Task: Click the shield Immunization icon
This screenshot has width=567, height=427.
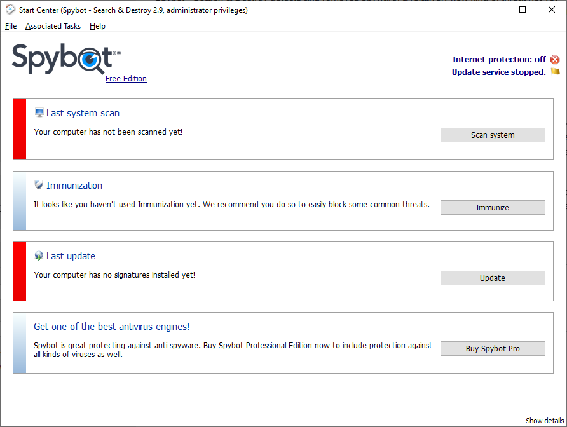Action: tap(39, 185)
